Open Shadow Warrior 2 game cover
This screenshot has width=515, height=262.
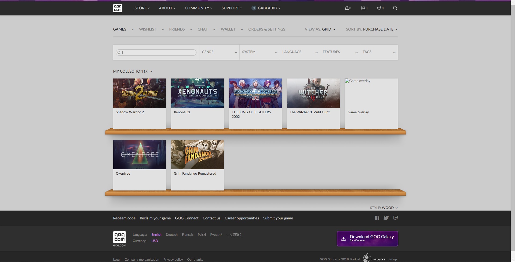(140, 93)
